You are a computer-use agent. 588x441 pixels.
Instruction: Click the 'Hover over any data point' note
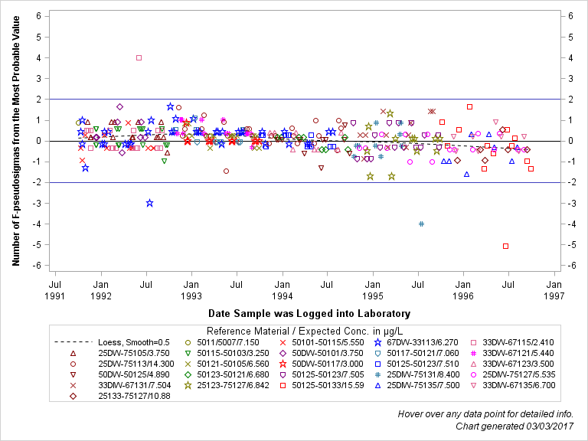click(x=485, y=414)
